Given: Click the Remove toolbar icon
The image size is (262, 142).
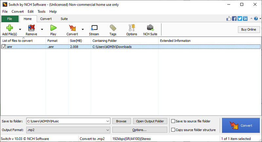Looking at the screenshot, I should coord(31,28).
